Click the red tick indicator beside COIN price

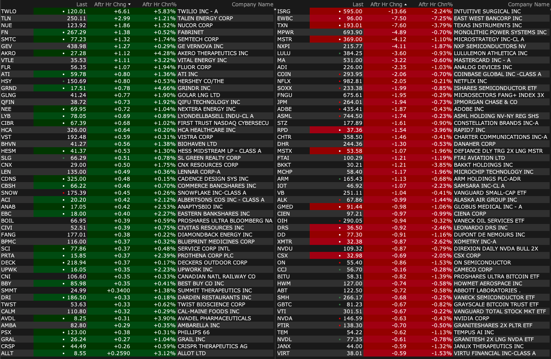(x=340, y=74)
